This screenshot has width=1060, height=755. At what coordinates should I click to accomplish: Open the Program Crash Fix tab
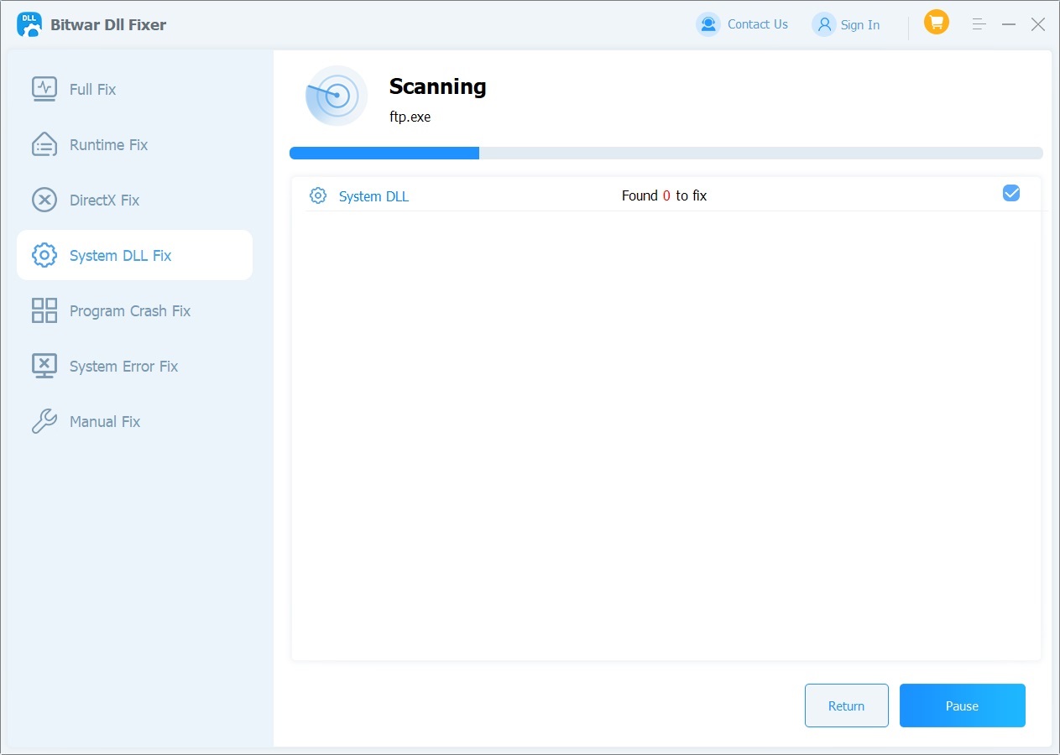pyautogui.click(x=134, y=310)
